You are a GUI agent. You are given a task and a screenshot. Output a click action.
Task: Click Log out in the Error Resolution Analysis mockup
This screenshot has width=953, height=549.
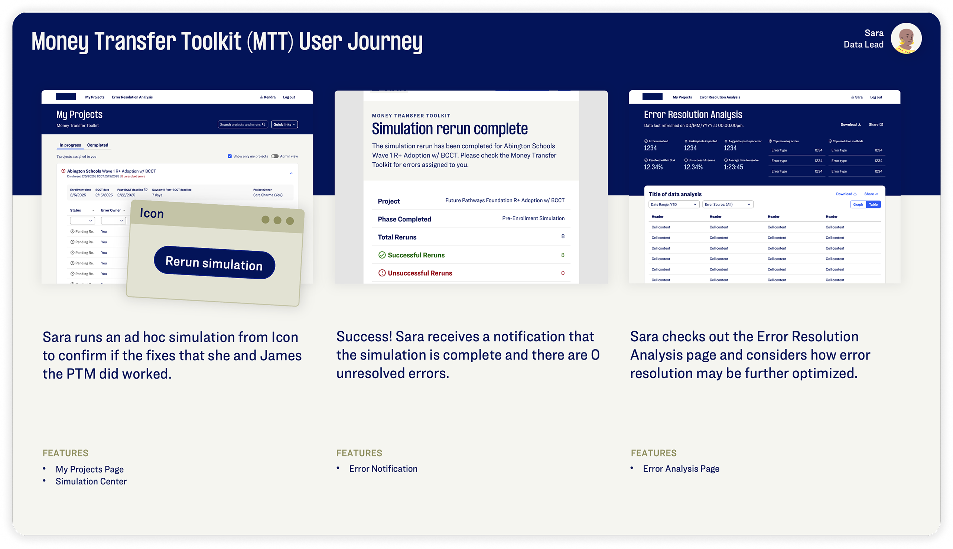[876, 97]
